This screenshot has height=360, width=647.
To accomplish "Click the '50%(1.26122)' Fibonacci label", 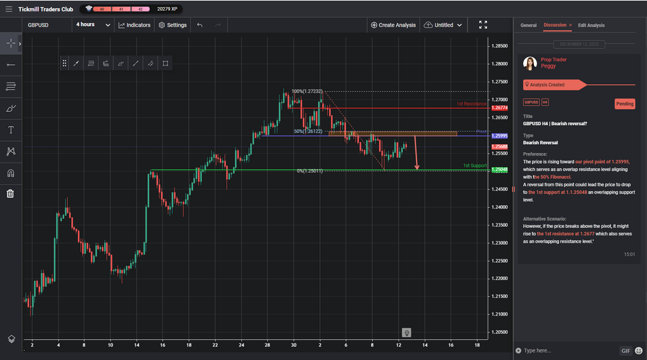I will pos(308,131).
